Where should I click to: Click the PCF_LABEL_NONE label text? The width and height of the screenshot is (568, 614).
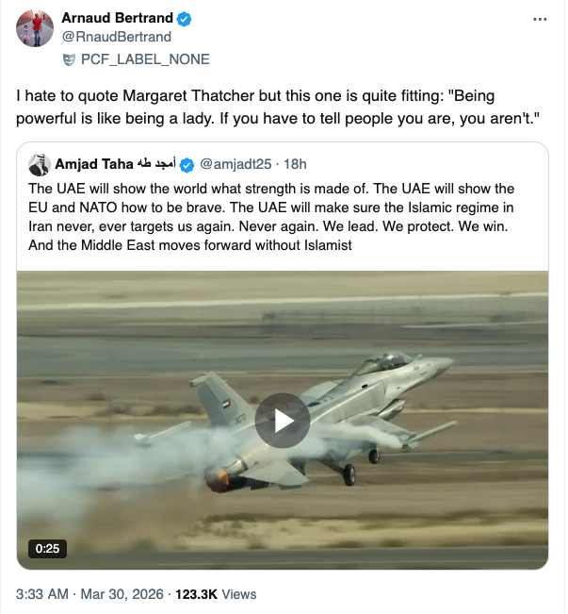[145, 58]
